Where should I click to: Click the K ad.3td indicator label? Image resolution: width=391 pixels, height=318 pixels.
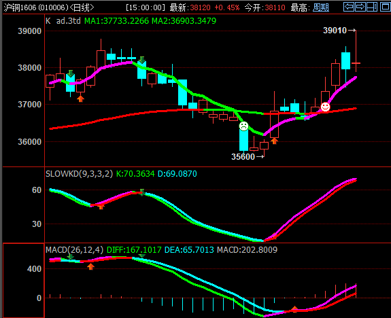(63, 21)
